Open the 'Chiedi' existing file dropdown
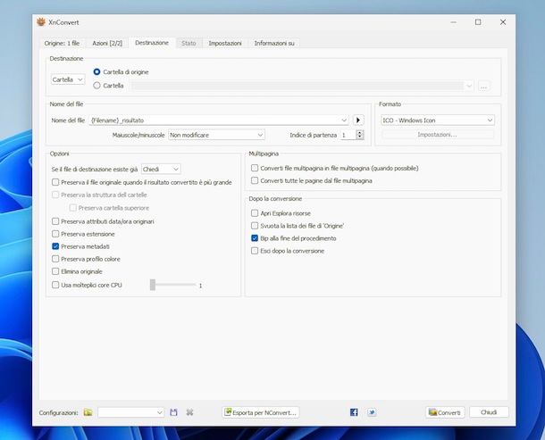545x440 pixels. click(161, 169)
